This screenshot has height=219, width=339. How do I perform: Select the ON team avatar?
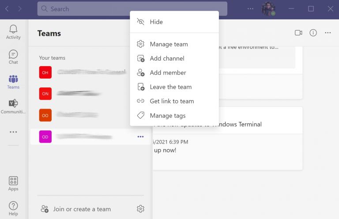(x=45, y=94)
